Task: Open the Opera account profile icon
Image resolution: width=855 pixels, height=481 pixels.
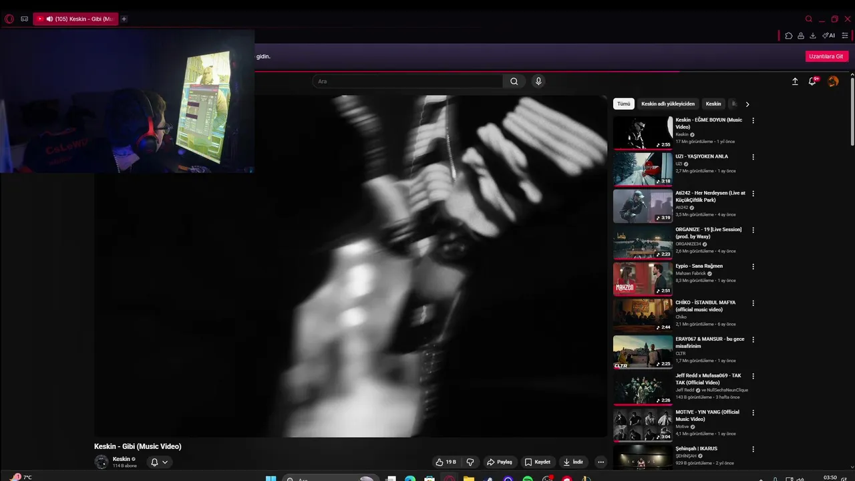Action: (x=801, y=35)
